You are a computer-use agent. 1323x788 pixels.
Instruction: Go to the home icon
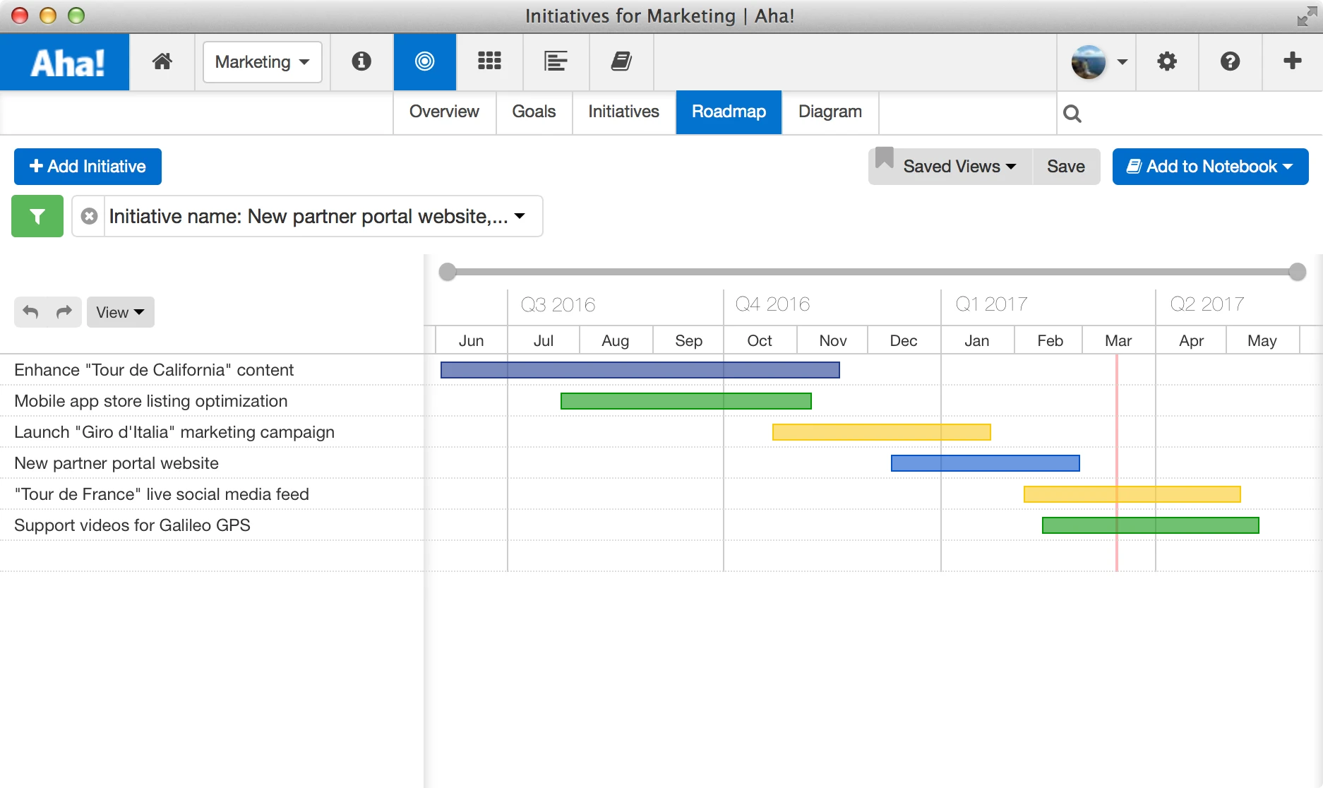click(162, 61)
